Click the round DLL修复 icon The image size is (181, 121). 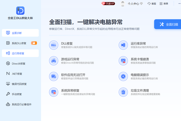[x=54, y=45]
